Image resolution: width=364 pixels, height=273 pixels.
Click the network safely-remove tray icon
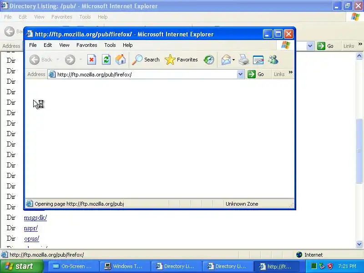(x=322, y=266)
